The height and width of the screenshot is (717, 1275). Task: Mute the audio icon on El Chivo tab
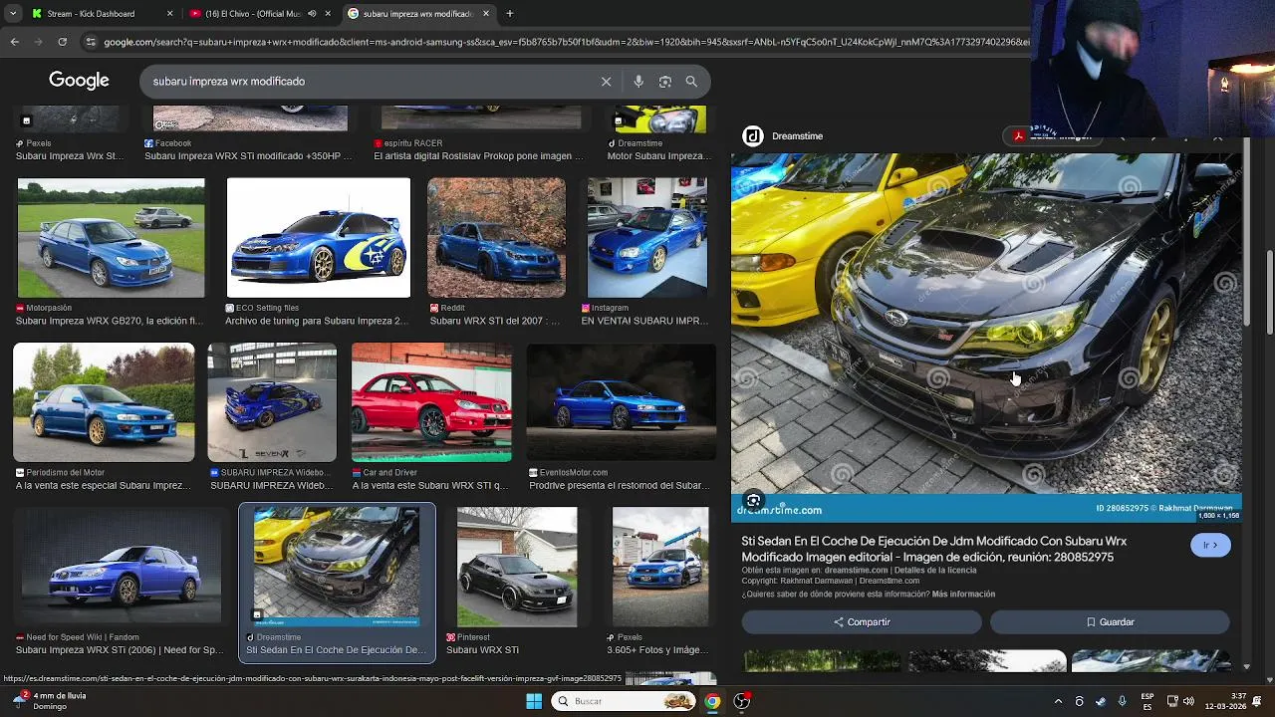point(312,14)
